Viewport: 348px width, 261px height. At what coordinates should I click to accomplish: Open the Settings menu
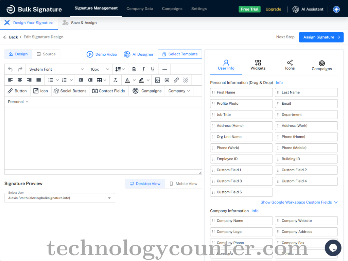click(x=199, y=8)
